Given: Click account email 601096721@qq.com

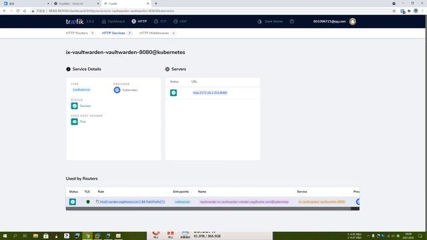Looking at the screenshot, I should point(329,21).
